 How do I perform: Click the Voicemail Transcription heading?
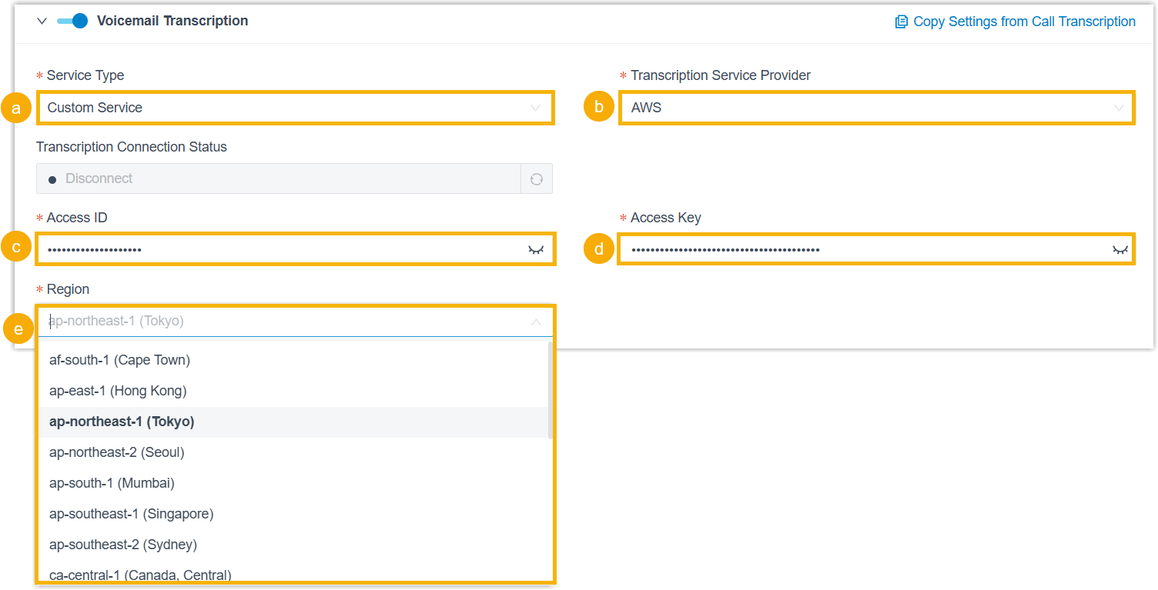pos(172,21)
